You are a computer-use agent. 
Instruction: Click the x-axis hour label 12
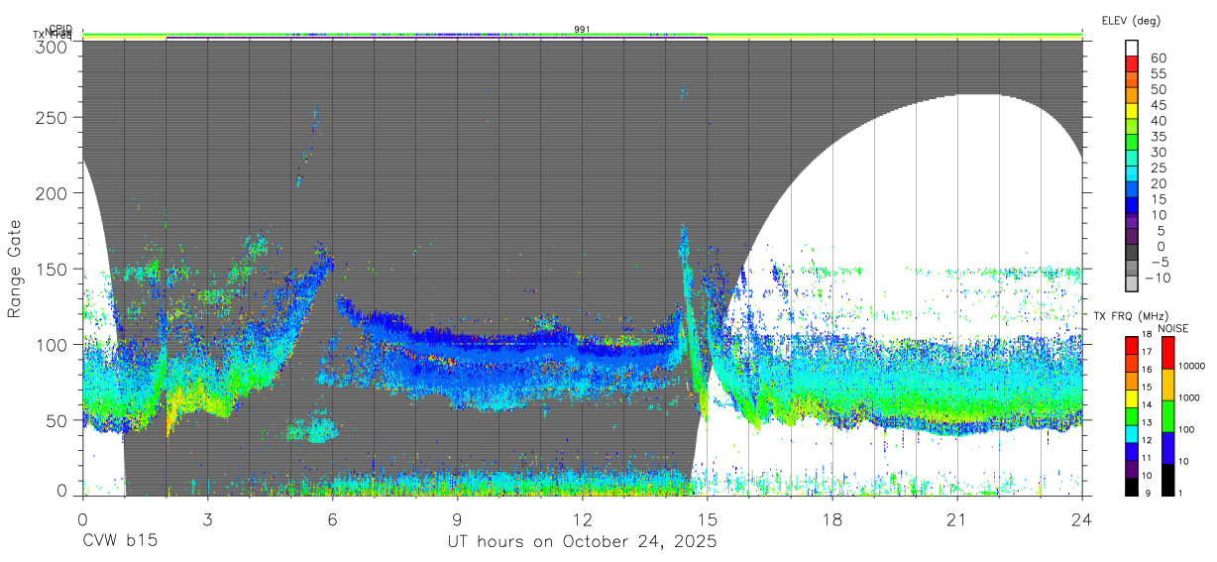pos(583,518)
